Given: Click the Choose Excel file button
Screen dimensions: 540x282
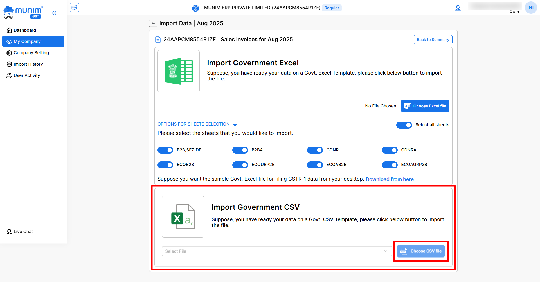Looking at the screenshot, I should pos(425,106).
